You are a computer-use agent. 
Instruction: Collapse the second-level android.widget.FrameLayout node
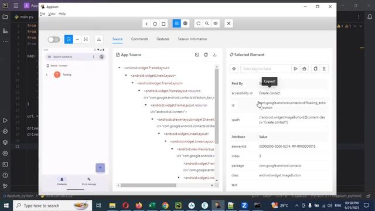pyautogui.click(x=132, y=83)
